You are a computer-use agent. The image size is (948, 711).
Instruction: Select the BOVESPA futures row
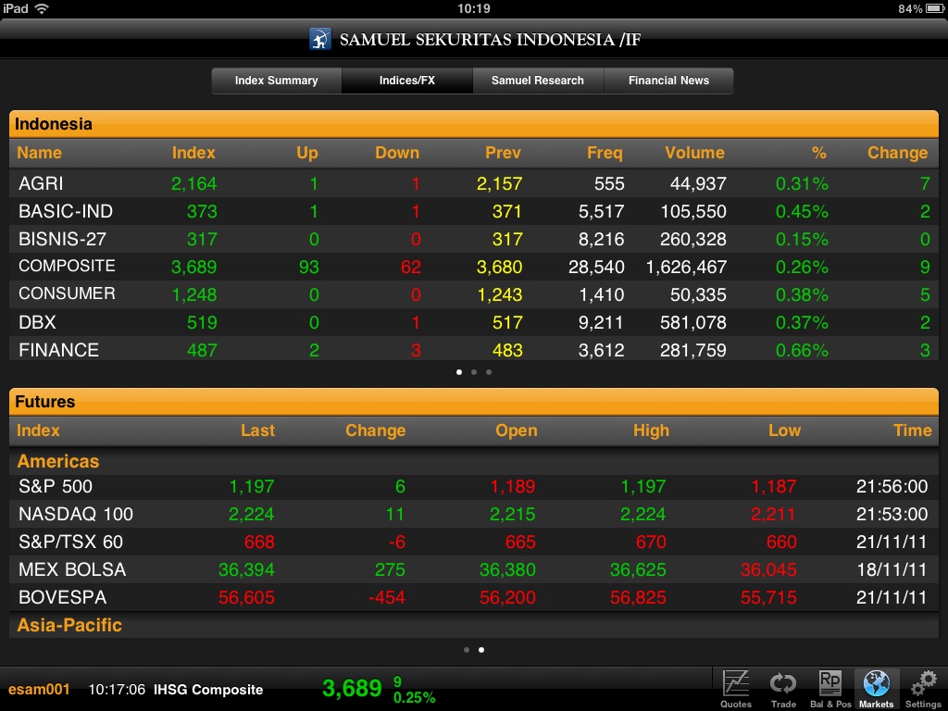(x=473, y=597)
